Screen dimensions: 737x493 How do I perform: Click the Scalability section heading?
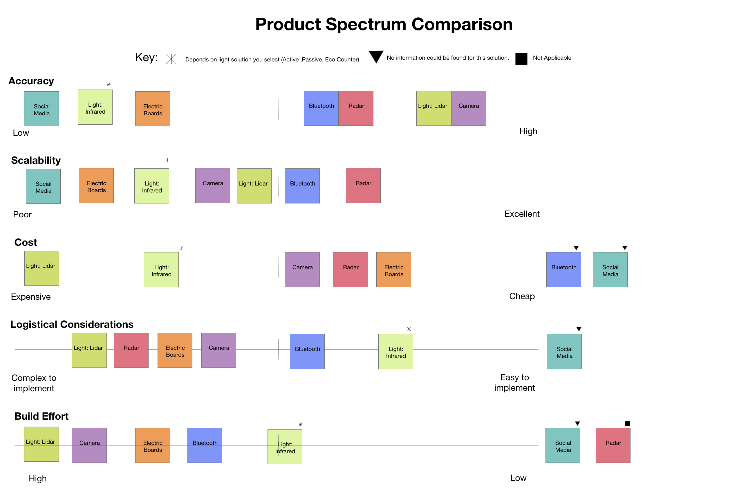coord(36,161)
